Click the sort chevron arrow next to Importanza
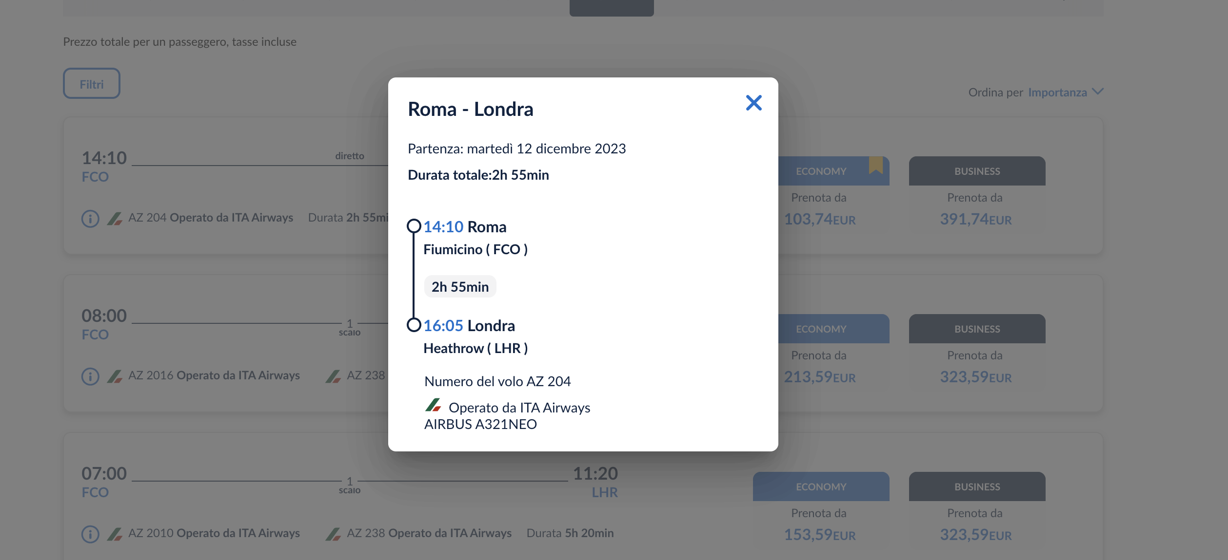Image resolution: width=1228 pixels, height=560 pixels. pos(1098,92)
